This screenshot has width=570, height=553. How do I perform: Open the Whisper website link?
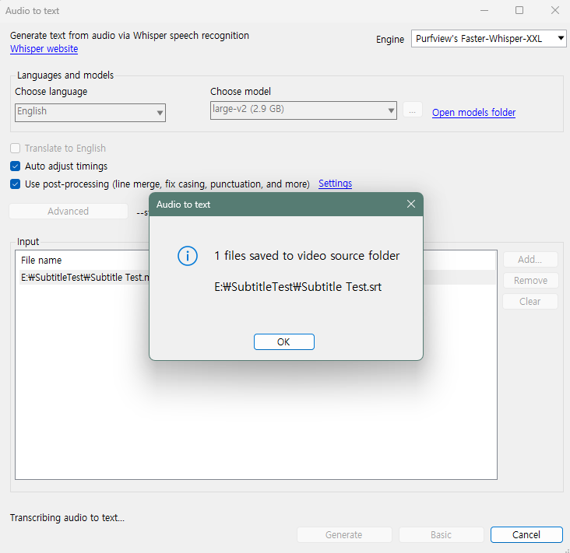(x=44, y=49)
